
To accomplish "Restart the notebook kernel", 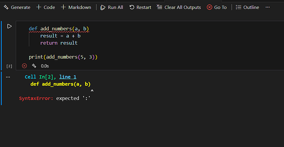I will click(x=141, y=7).
